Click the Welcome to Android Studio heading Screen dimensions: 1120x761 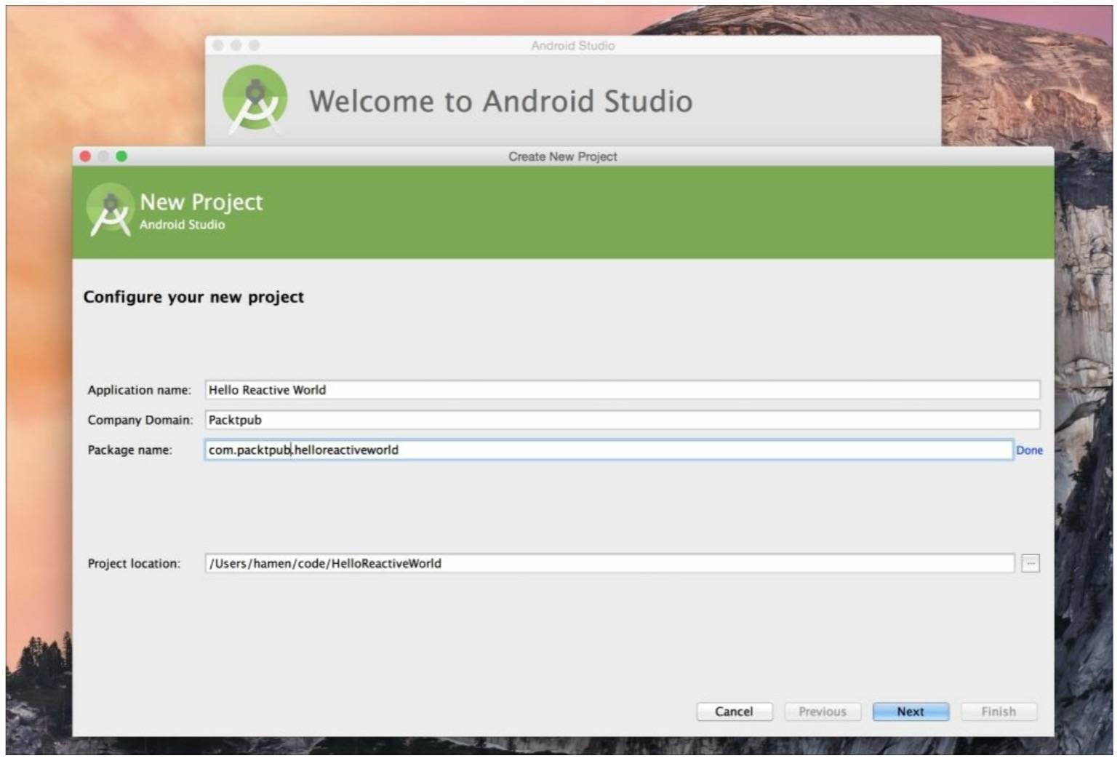(500, 101)
